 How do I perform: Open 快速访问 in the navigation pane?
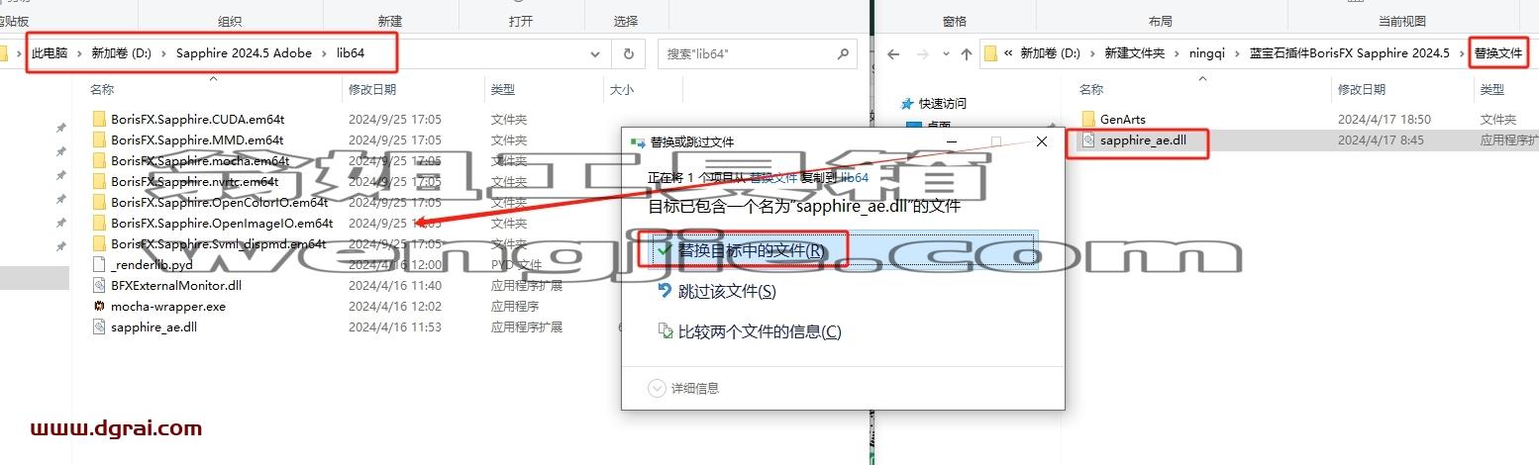(x=942, y=103)
